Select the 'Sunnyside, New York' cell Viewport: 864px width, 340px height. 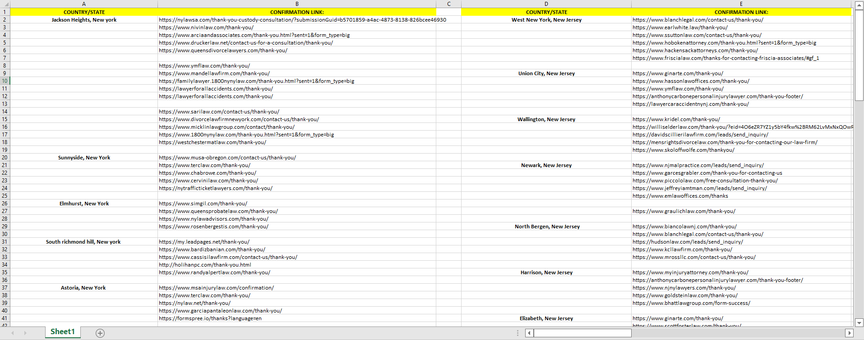[84, 158]
